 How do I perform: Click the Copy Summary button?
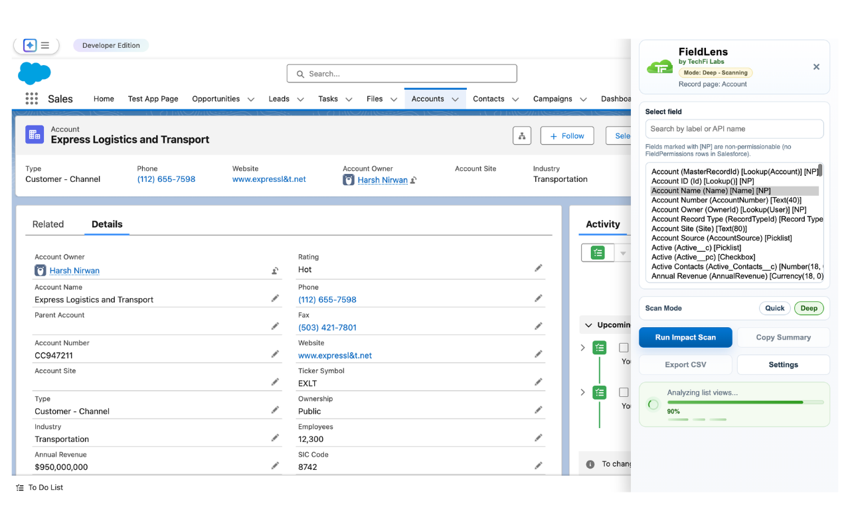click(x=784, y=337)
